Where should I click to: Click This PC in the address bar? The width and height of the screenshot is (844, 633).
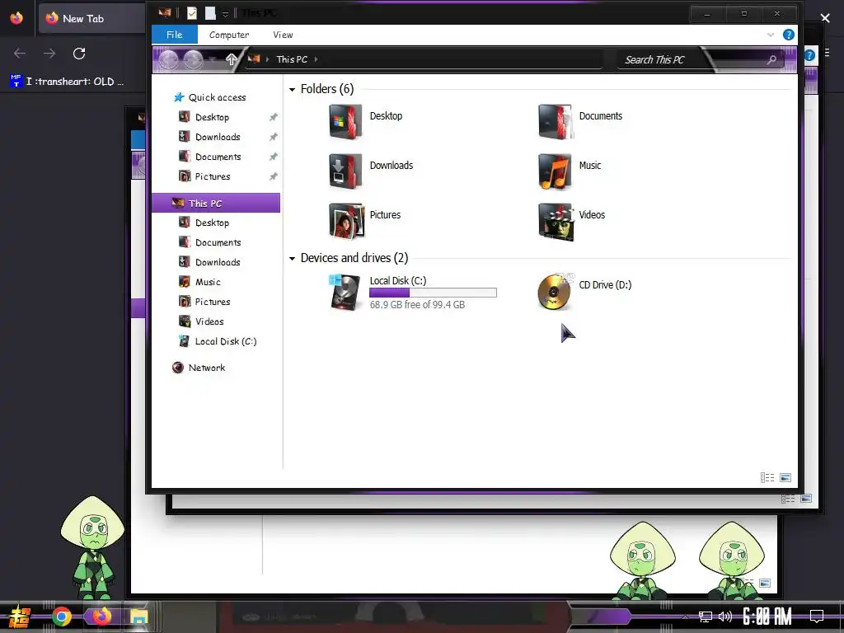[292, 59]
